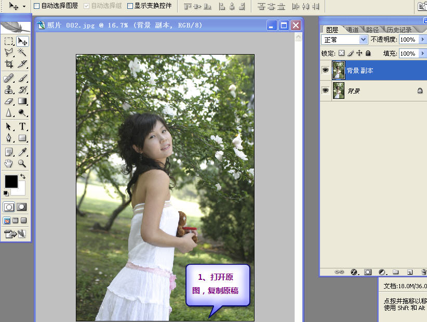Hide the 背景 副本 layer eye

click(x=325, y=70)
